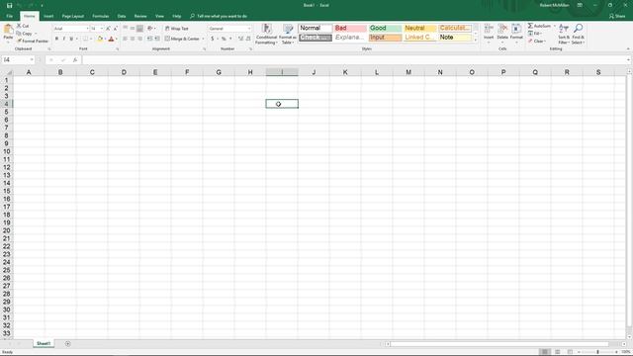Click the Share button
The height and width of the screenshot is (356, 633).
617,16
